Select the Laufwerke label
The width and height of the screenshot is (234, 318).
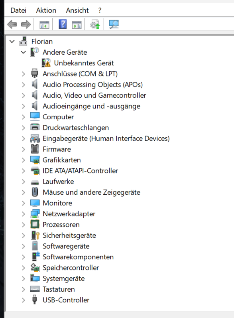click(x=58, y=181)
